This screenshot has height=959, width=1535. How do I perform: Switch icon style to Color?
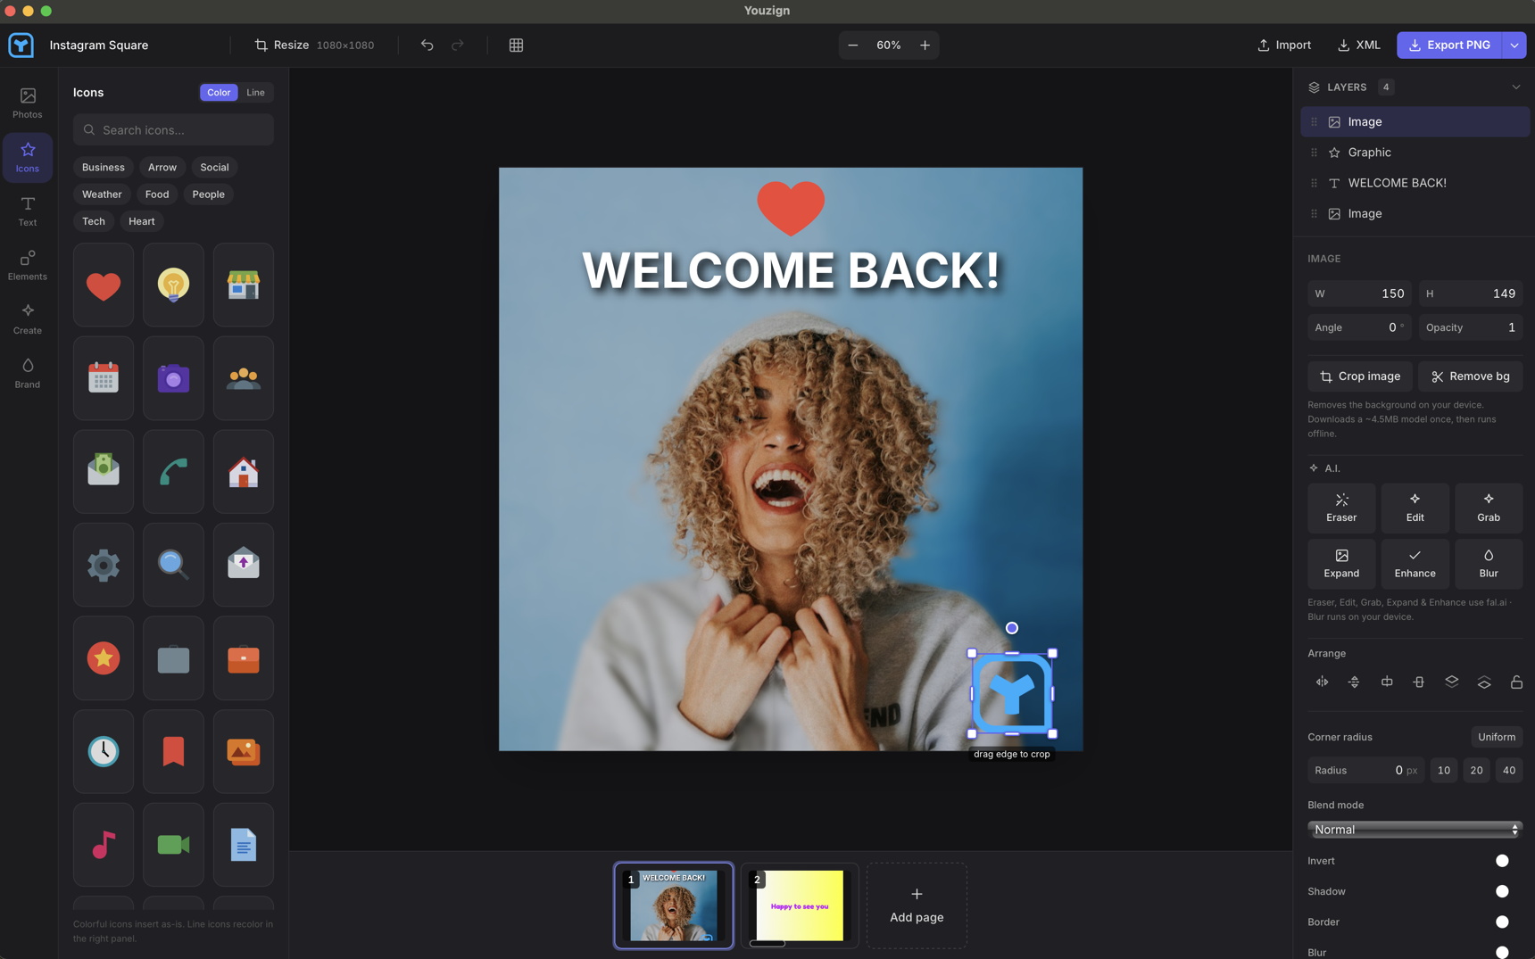click(219, 93)
